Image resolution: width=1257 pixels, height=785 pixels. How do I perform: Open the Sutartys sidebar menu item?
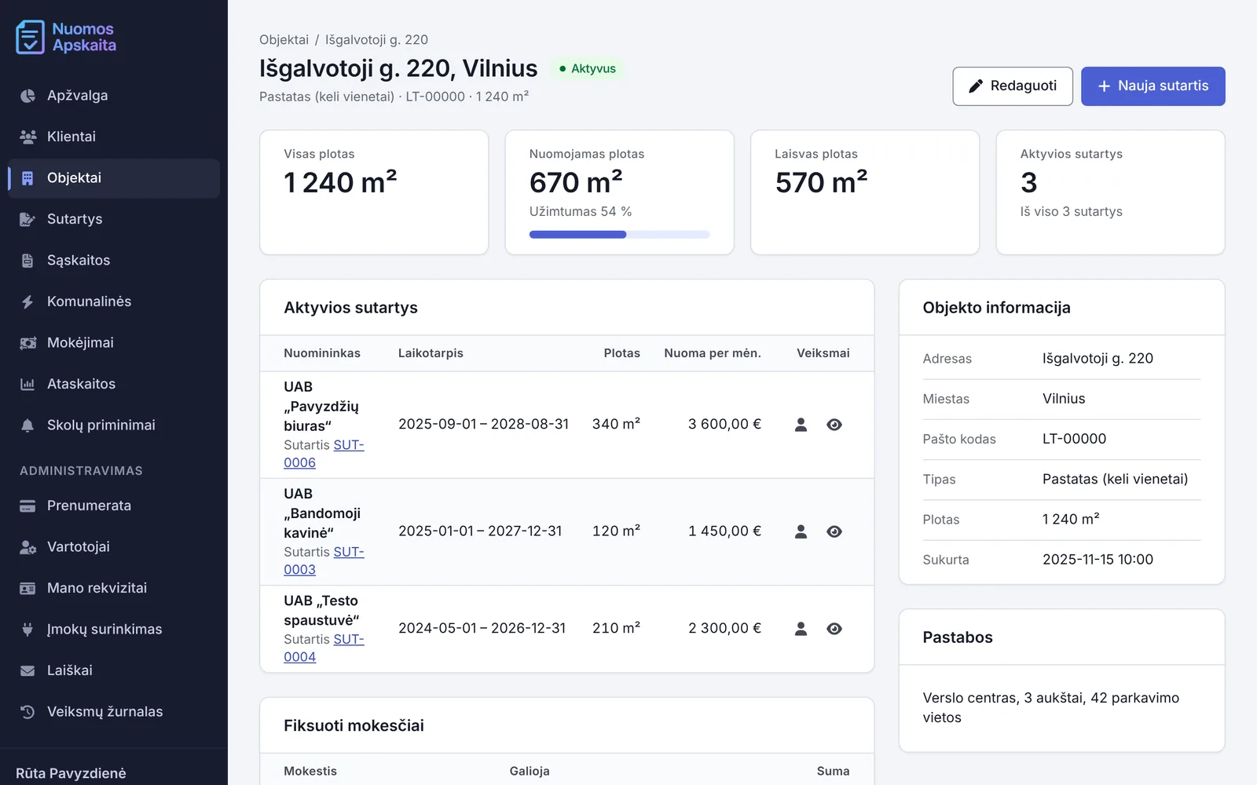point(114,219)
